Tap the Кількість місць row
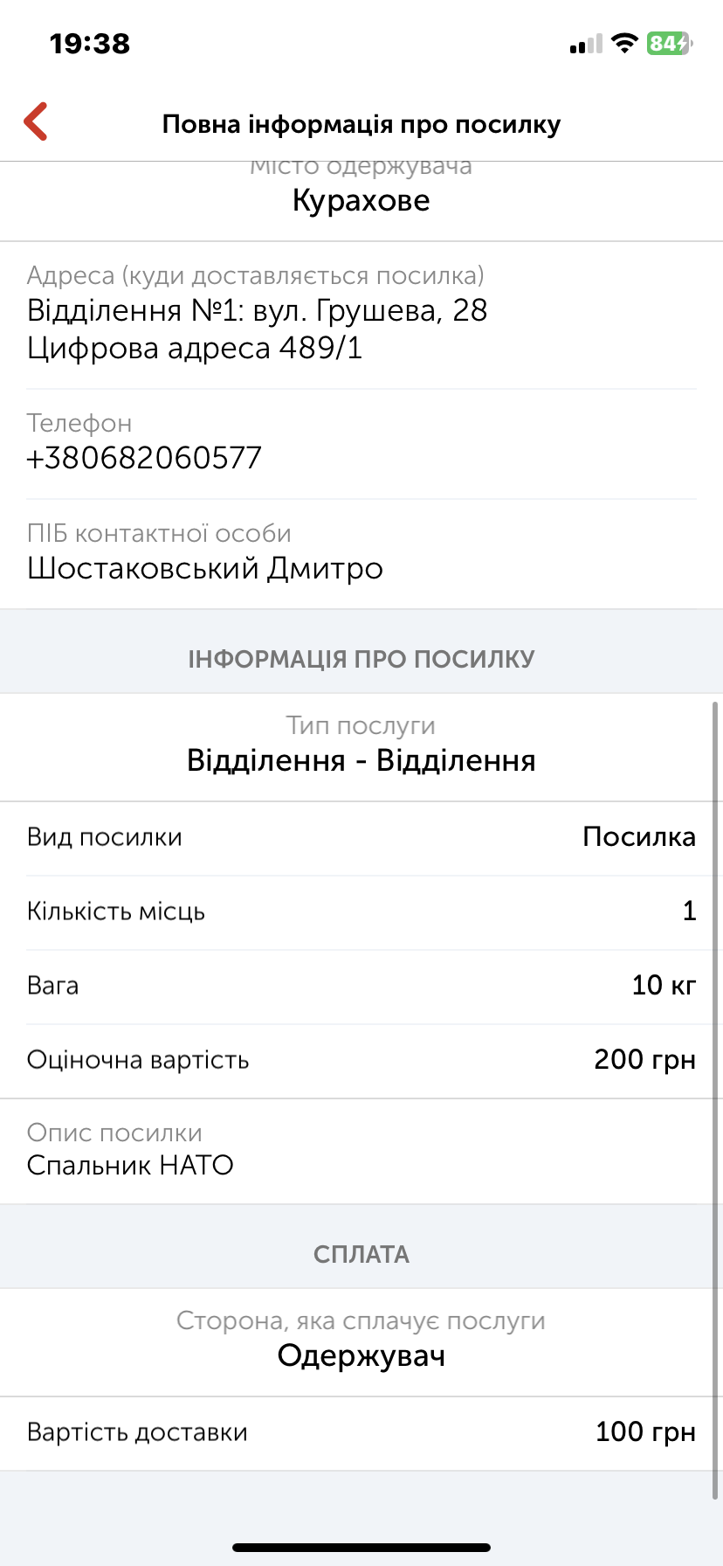Viewport: 723px width, 1566px height. pyautogui.click(x=361, y=911)
